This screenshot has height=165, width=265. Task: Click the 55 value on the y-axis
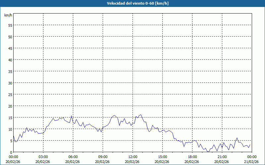[x=10, y=25]
